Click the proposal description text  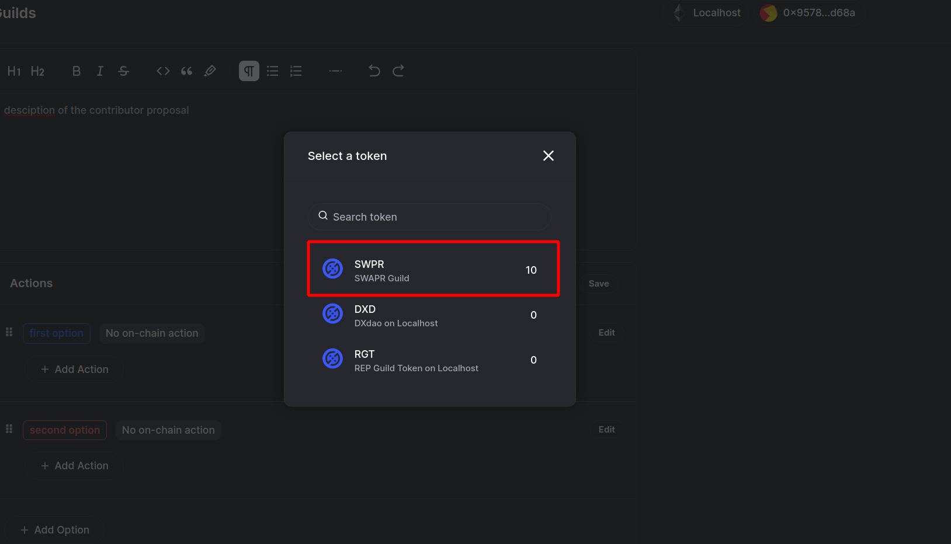click(x=96, y=110)
